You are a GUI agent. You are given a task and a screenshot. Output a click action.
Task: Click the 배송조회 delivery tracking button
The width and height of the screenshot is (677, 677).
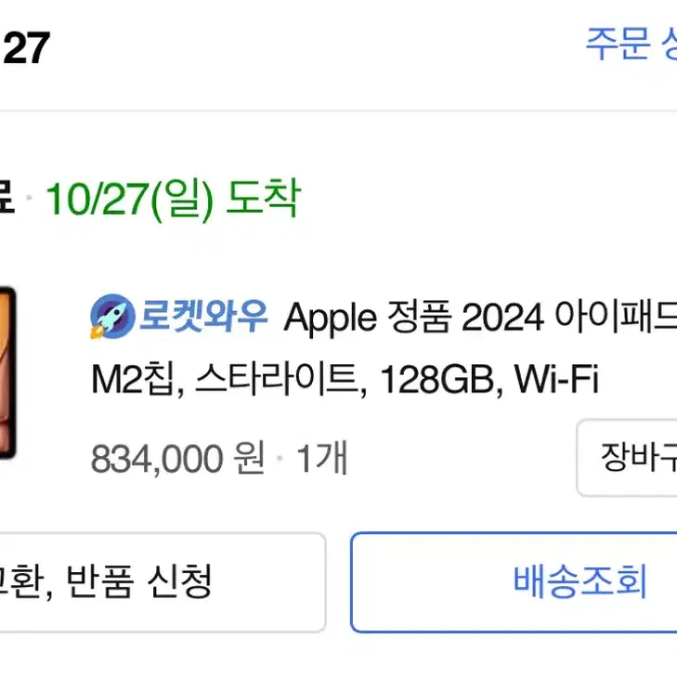coord(514,582)
